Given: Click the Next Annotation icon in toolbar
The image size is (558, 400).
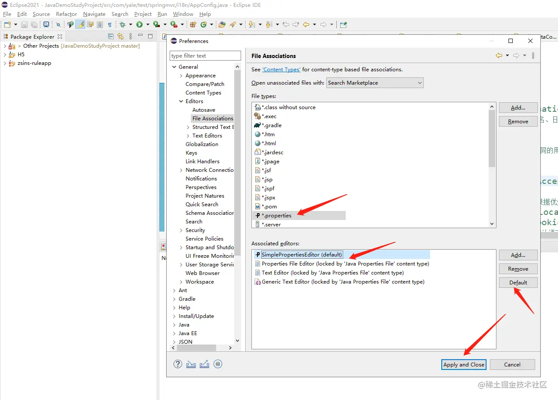Looking at the screenshot, I should (x=252, y=24).
